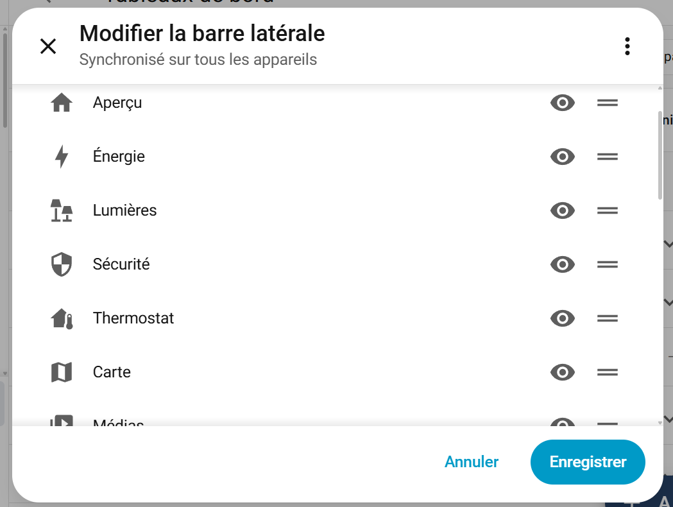
Task: Click the chevron behind the dialog's right edge
Action: [668, 244]
